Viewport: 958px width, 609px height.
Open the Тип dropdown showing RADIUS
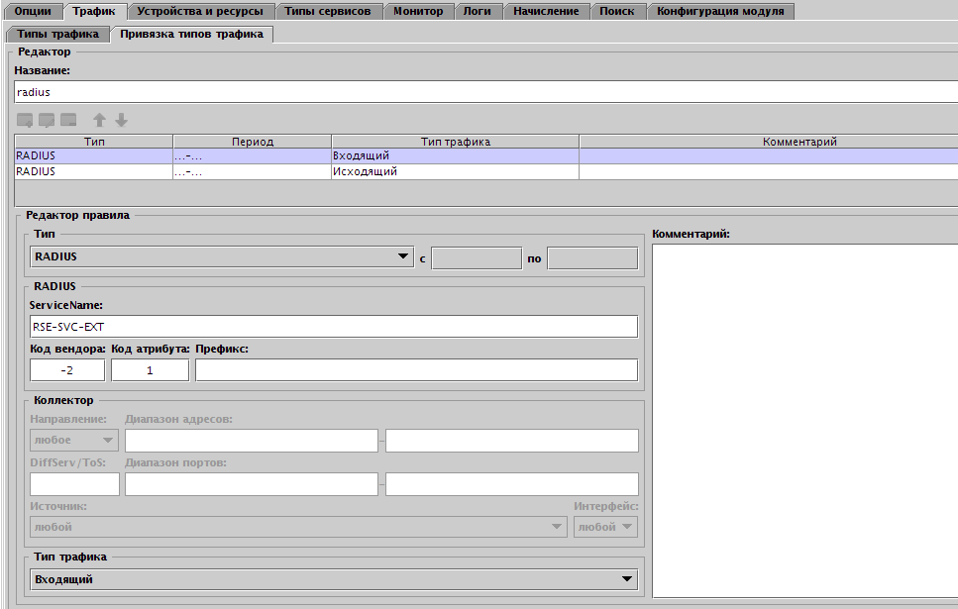point(222,257)
